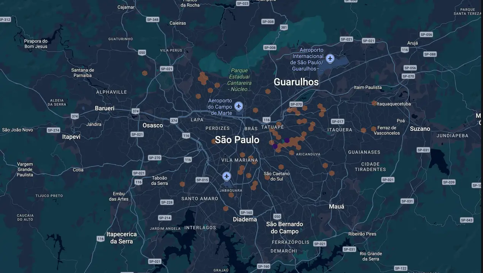
Task: Click the orange hexagon next to Ferraz de Vasconcelos
Action: (x=373, y=129)
